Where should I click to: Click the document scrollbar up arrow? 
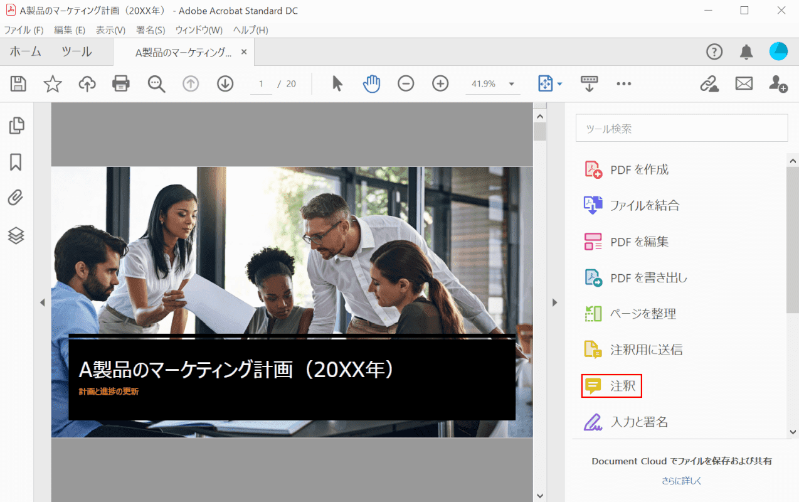coord(539,115)
